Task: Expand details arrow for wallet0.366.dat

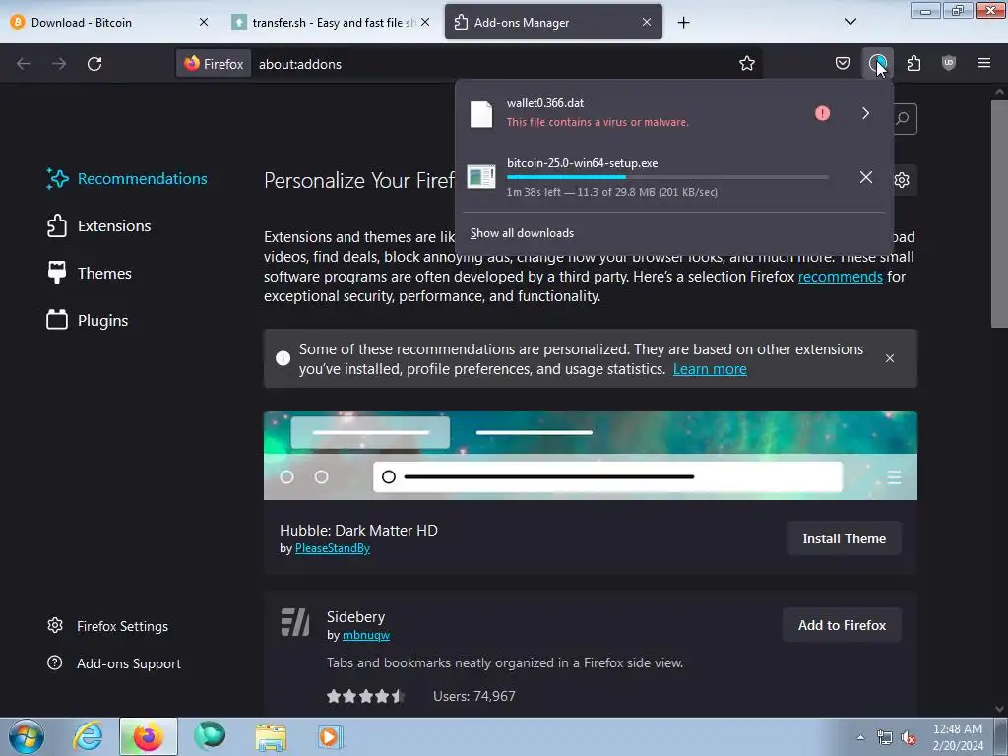Action: 866,113
